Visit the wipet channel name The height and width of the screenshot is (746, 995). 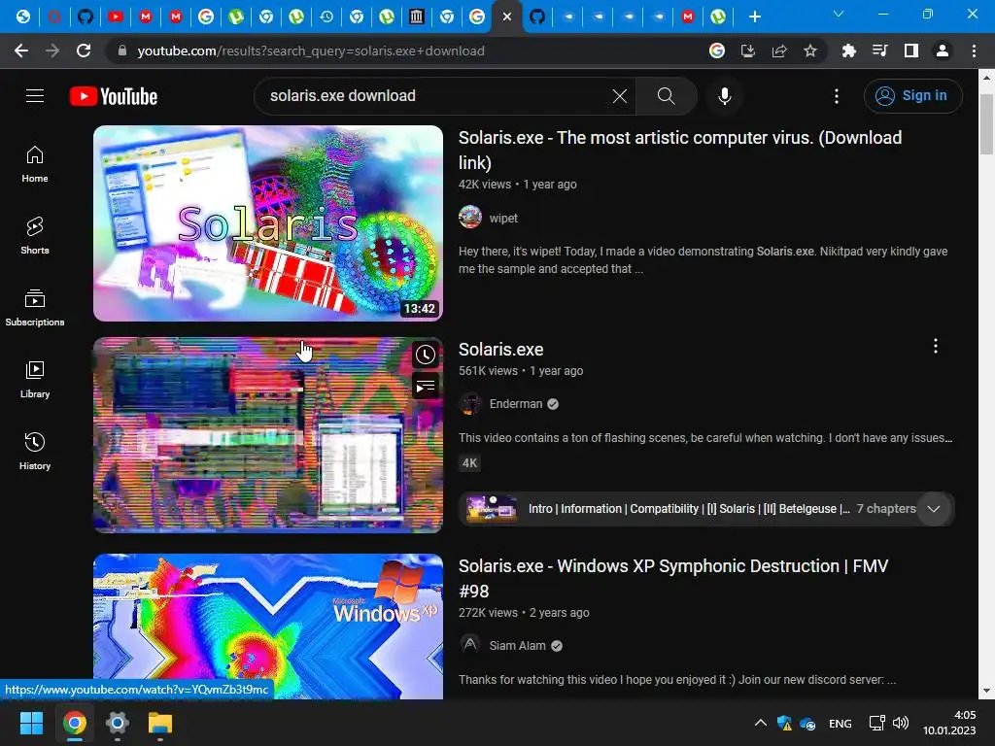coord(503,219)
